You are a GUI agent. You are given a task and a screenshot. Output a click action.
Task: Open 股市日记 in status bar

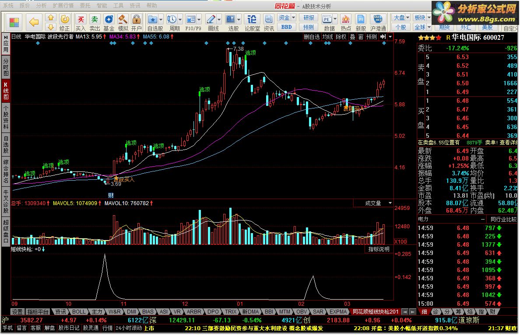pyautogui.click(x=69, y=328)
